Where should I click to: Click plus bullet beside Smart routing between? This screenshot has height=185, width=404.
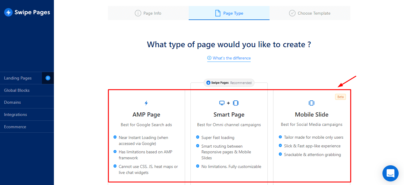pos(198,146)
